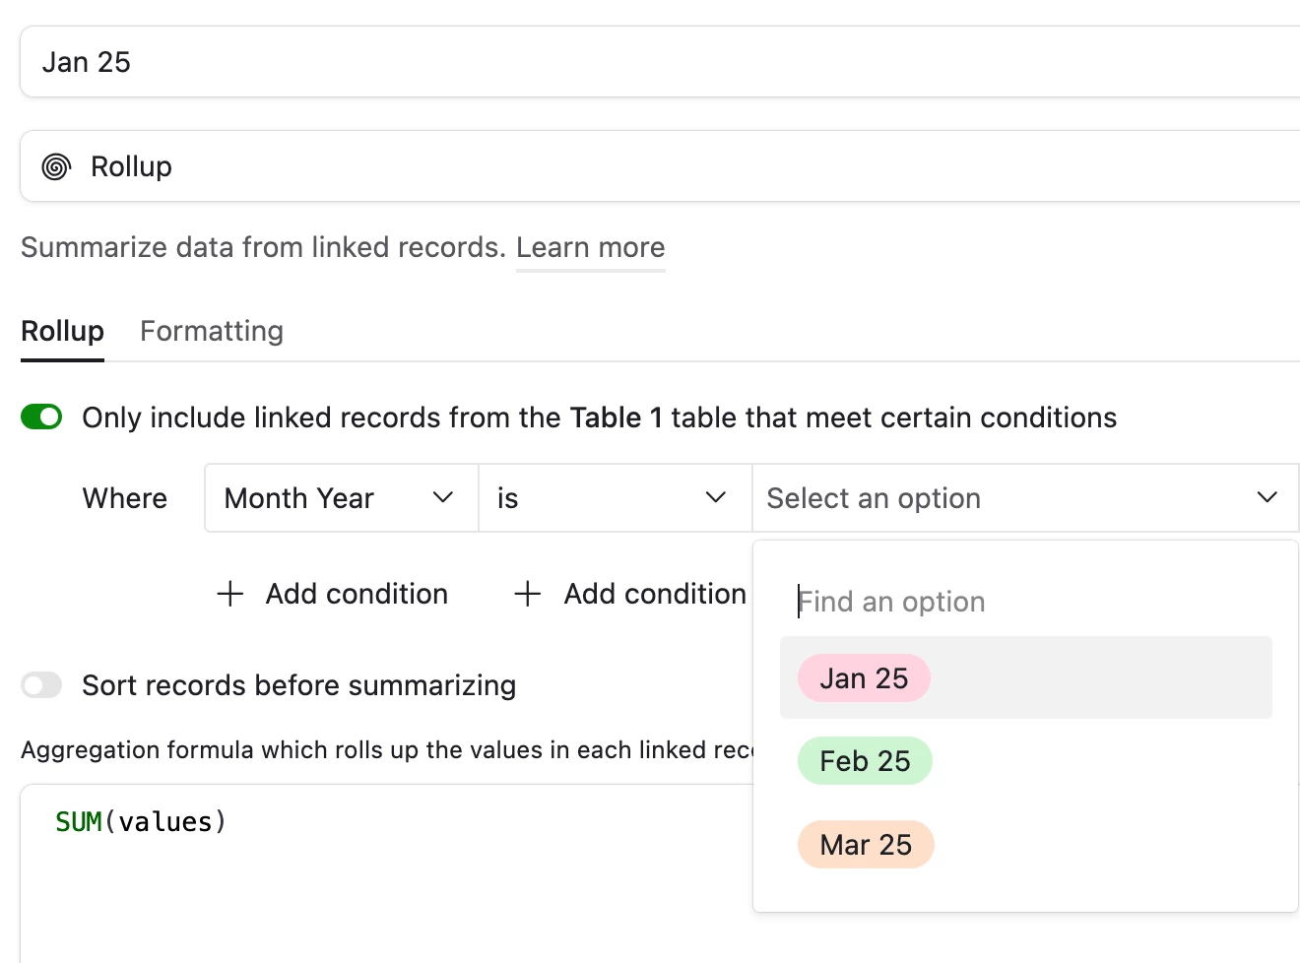Image resolution: width=1300 pixels, height=963 pixels.
Task: Click the second Add condition button
Action: [630, 594]
